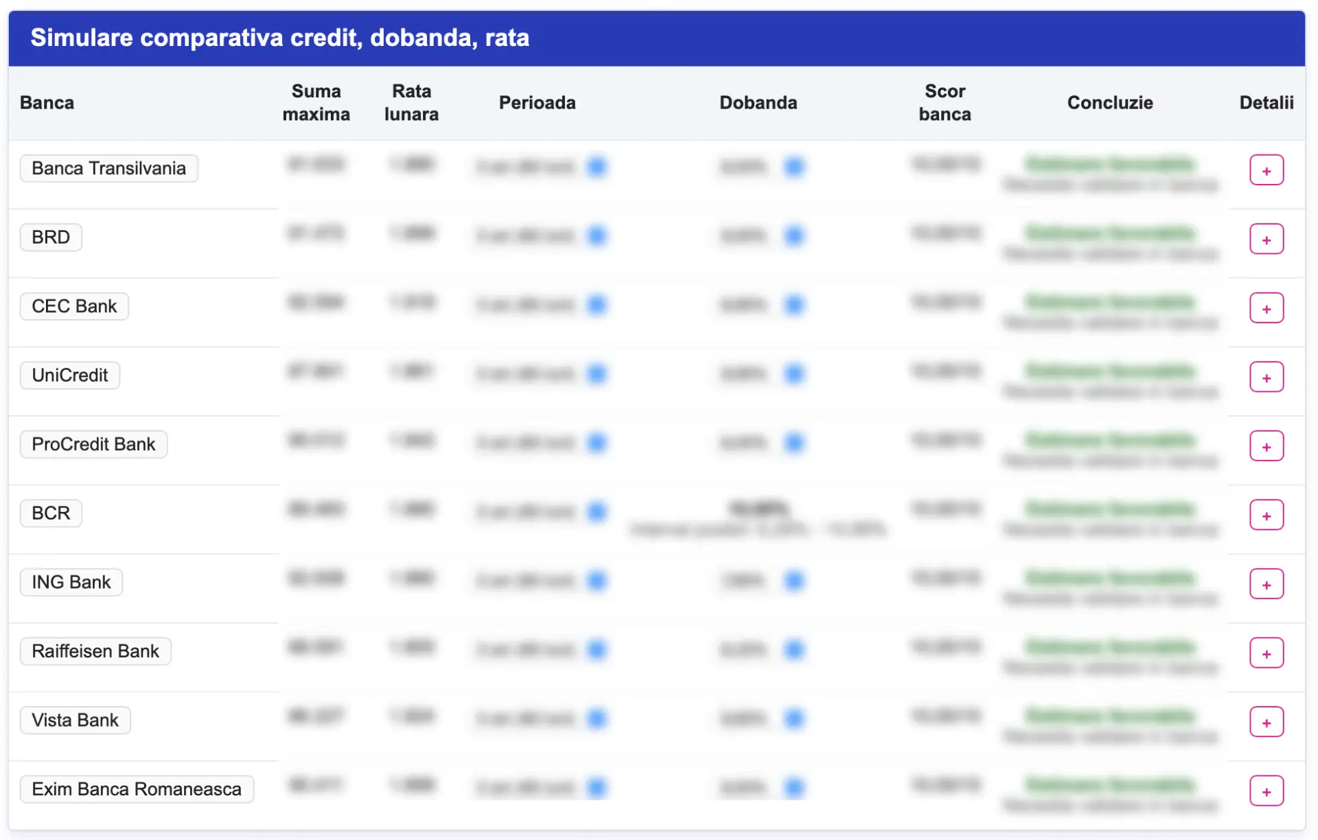Open ING Bank details plus button
Image resolution: width=1318 pixels, height=840 pixels.
(x=1266, y=584)
